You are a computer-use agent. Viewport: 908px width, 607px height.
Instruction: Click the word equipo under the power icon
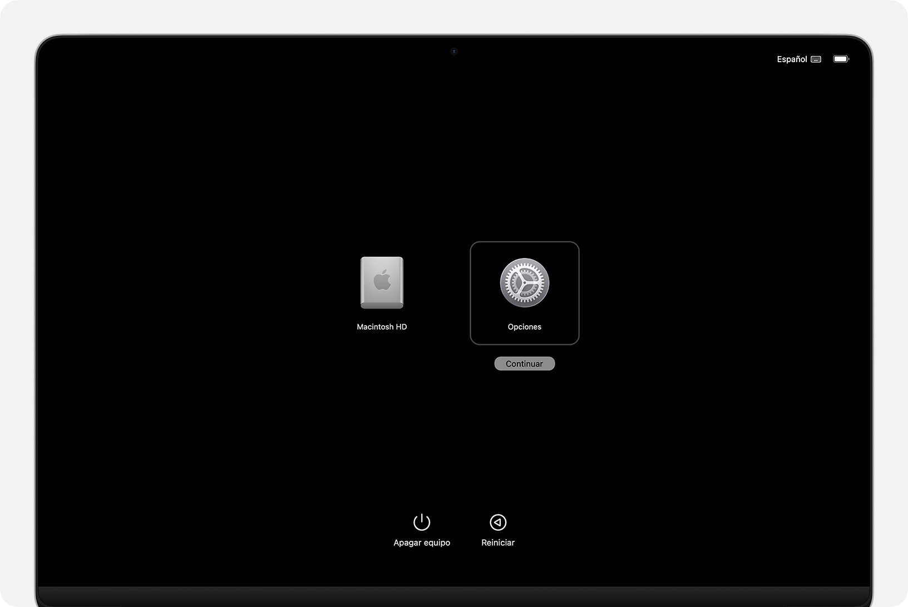click(437, 543)
